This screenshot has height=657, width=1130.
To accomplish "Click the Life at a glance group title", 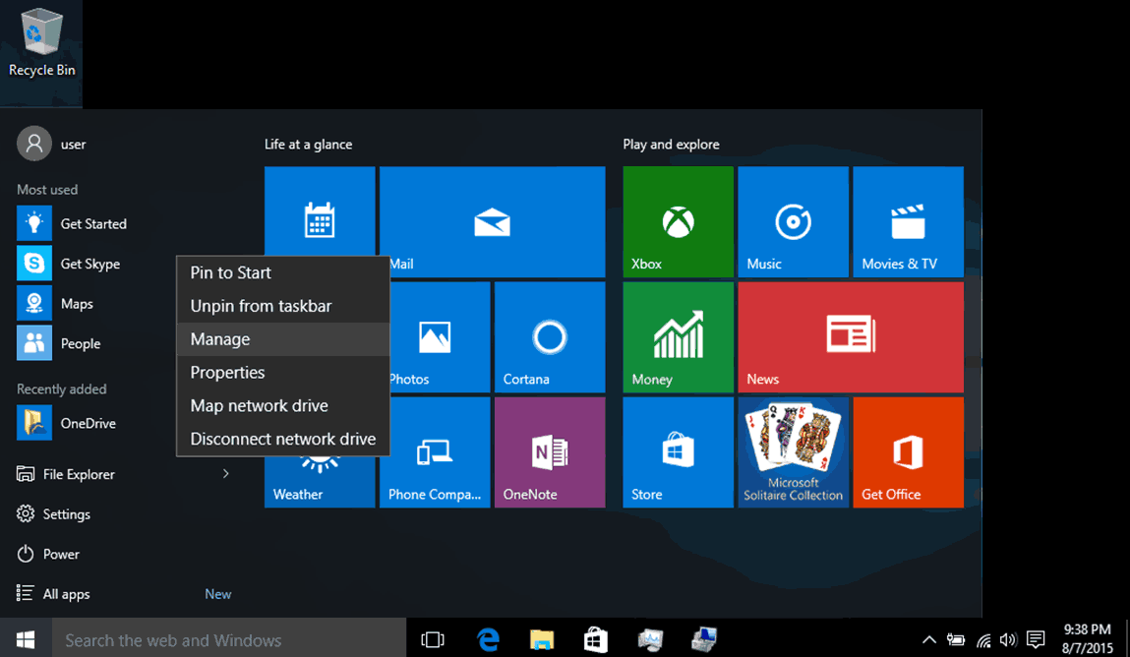I will 309,144.
